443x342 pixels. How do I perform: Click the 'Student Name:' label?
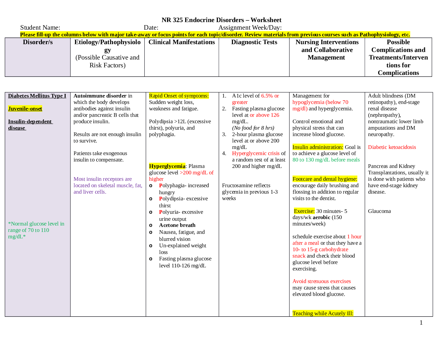tap(40, 27)
